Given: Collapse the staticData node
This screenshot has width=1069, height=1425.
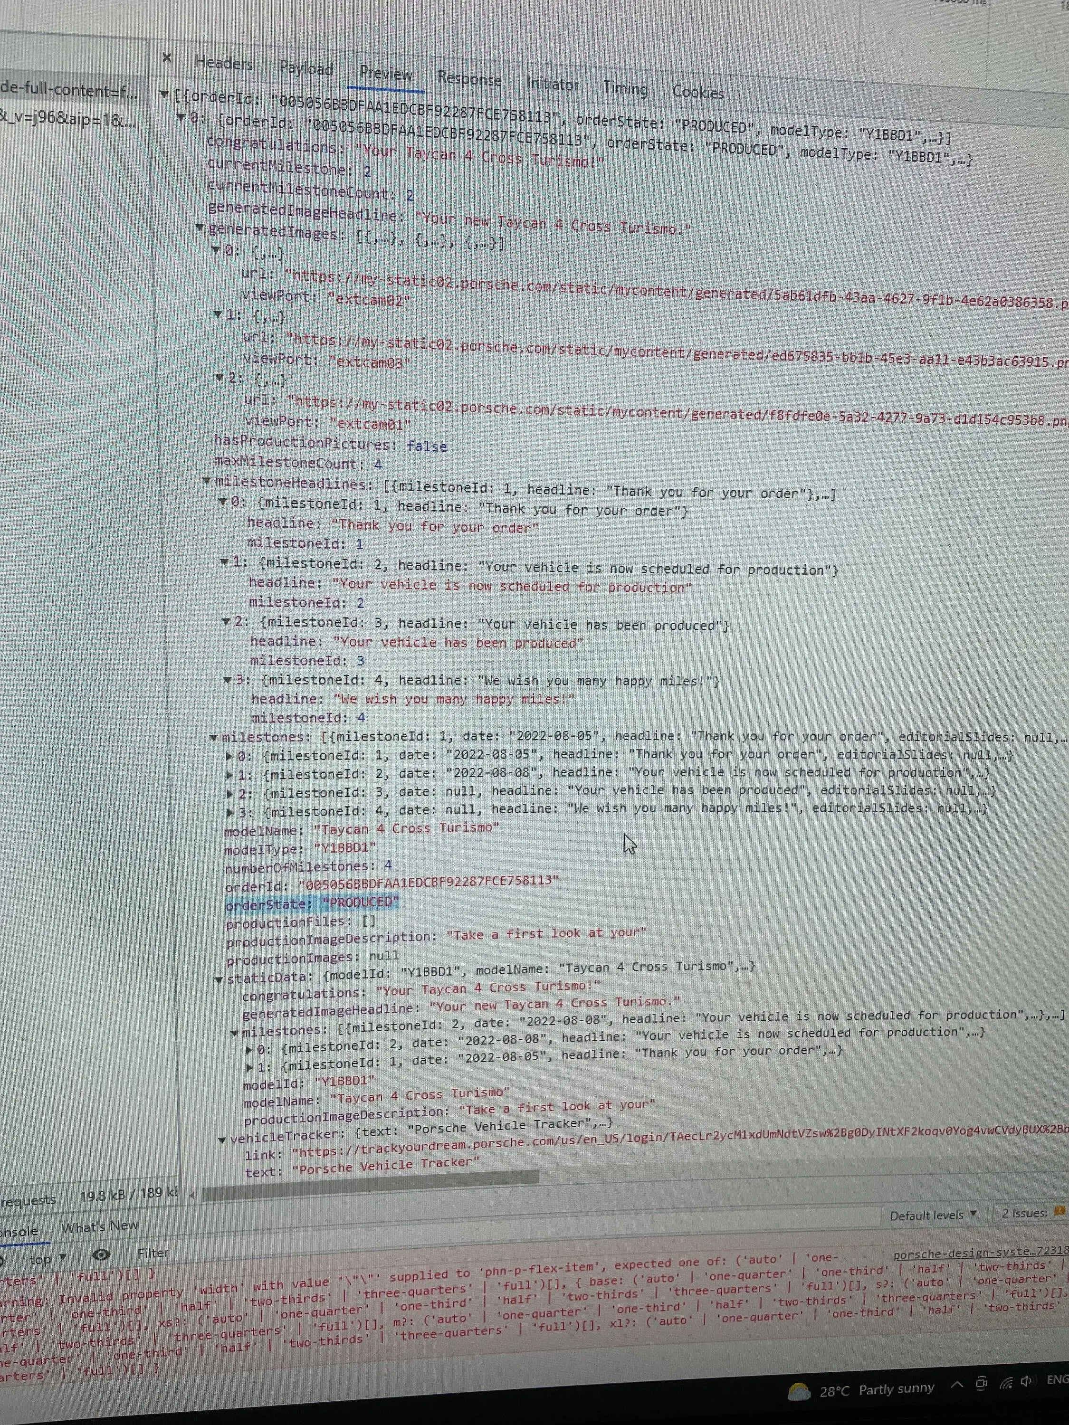Looking at the screenshot, I should pos(219,980).
